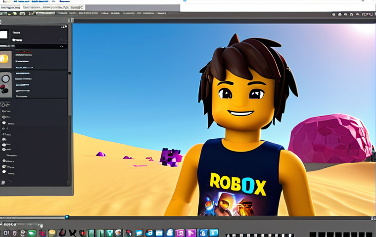The image size is (376, 237).
Task: Click the magenta flag icon in bottom toolbar
Action: click(191, 233)
